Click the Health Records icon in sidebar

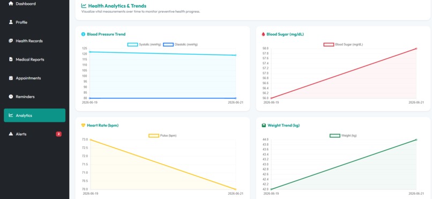(x=11, y=41)
